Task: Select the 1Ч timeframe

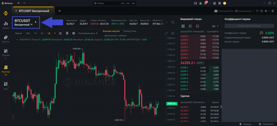Action: [35, 33]
